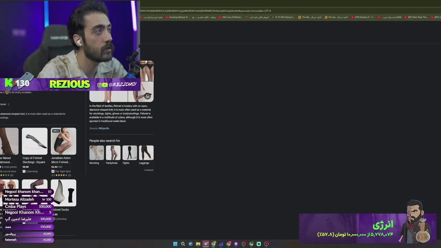This screenshot has height=248, width=441.
Task: Click the fishnet description paragraph in knowledge panel
Action: [x=121, y=113]
